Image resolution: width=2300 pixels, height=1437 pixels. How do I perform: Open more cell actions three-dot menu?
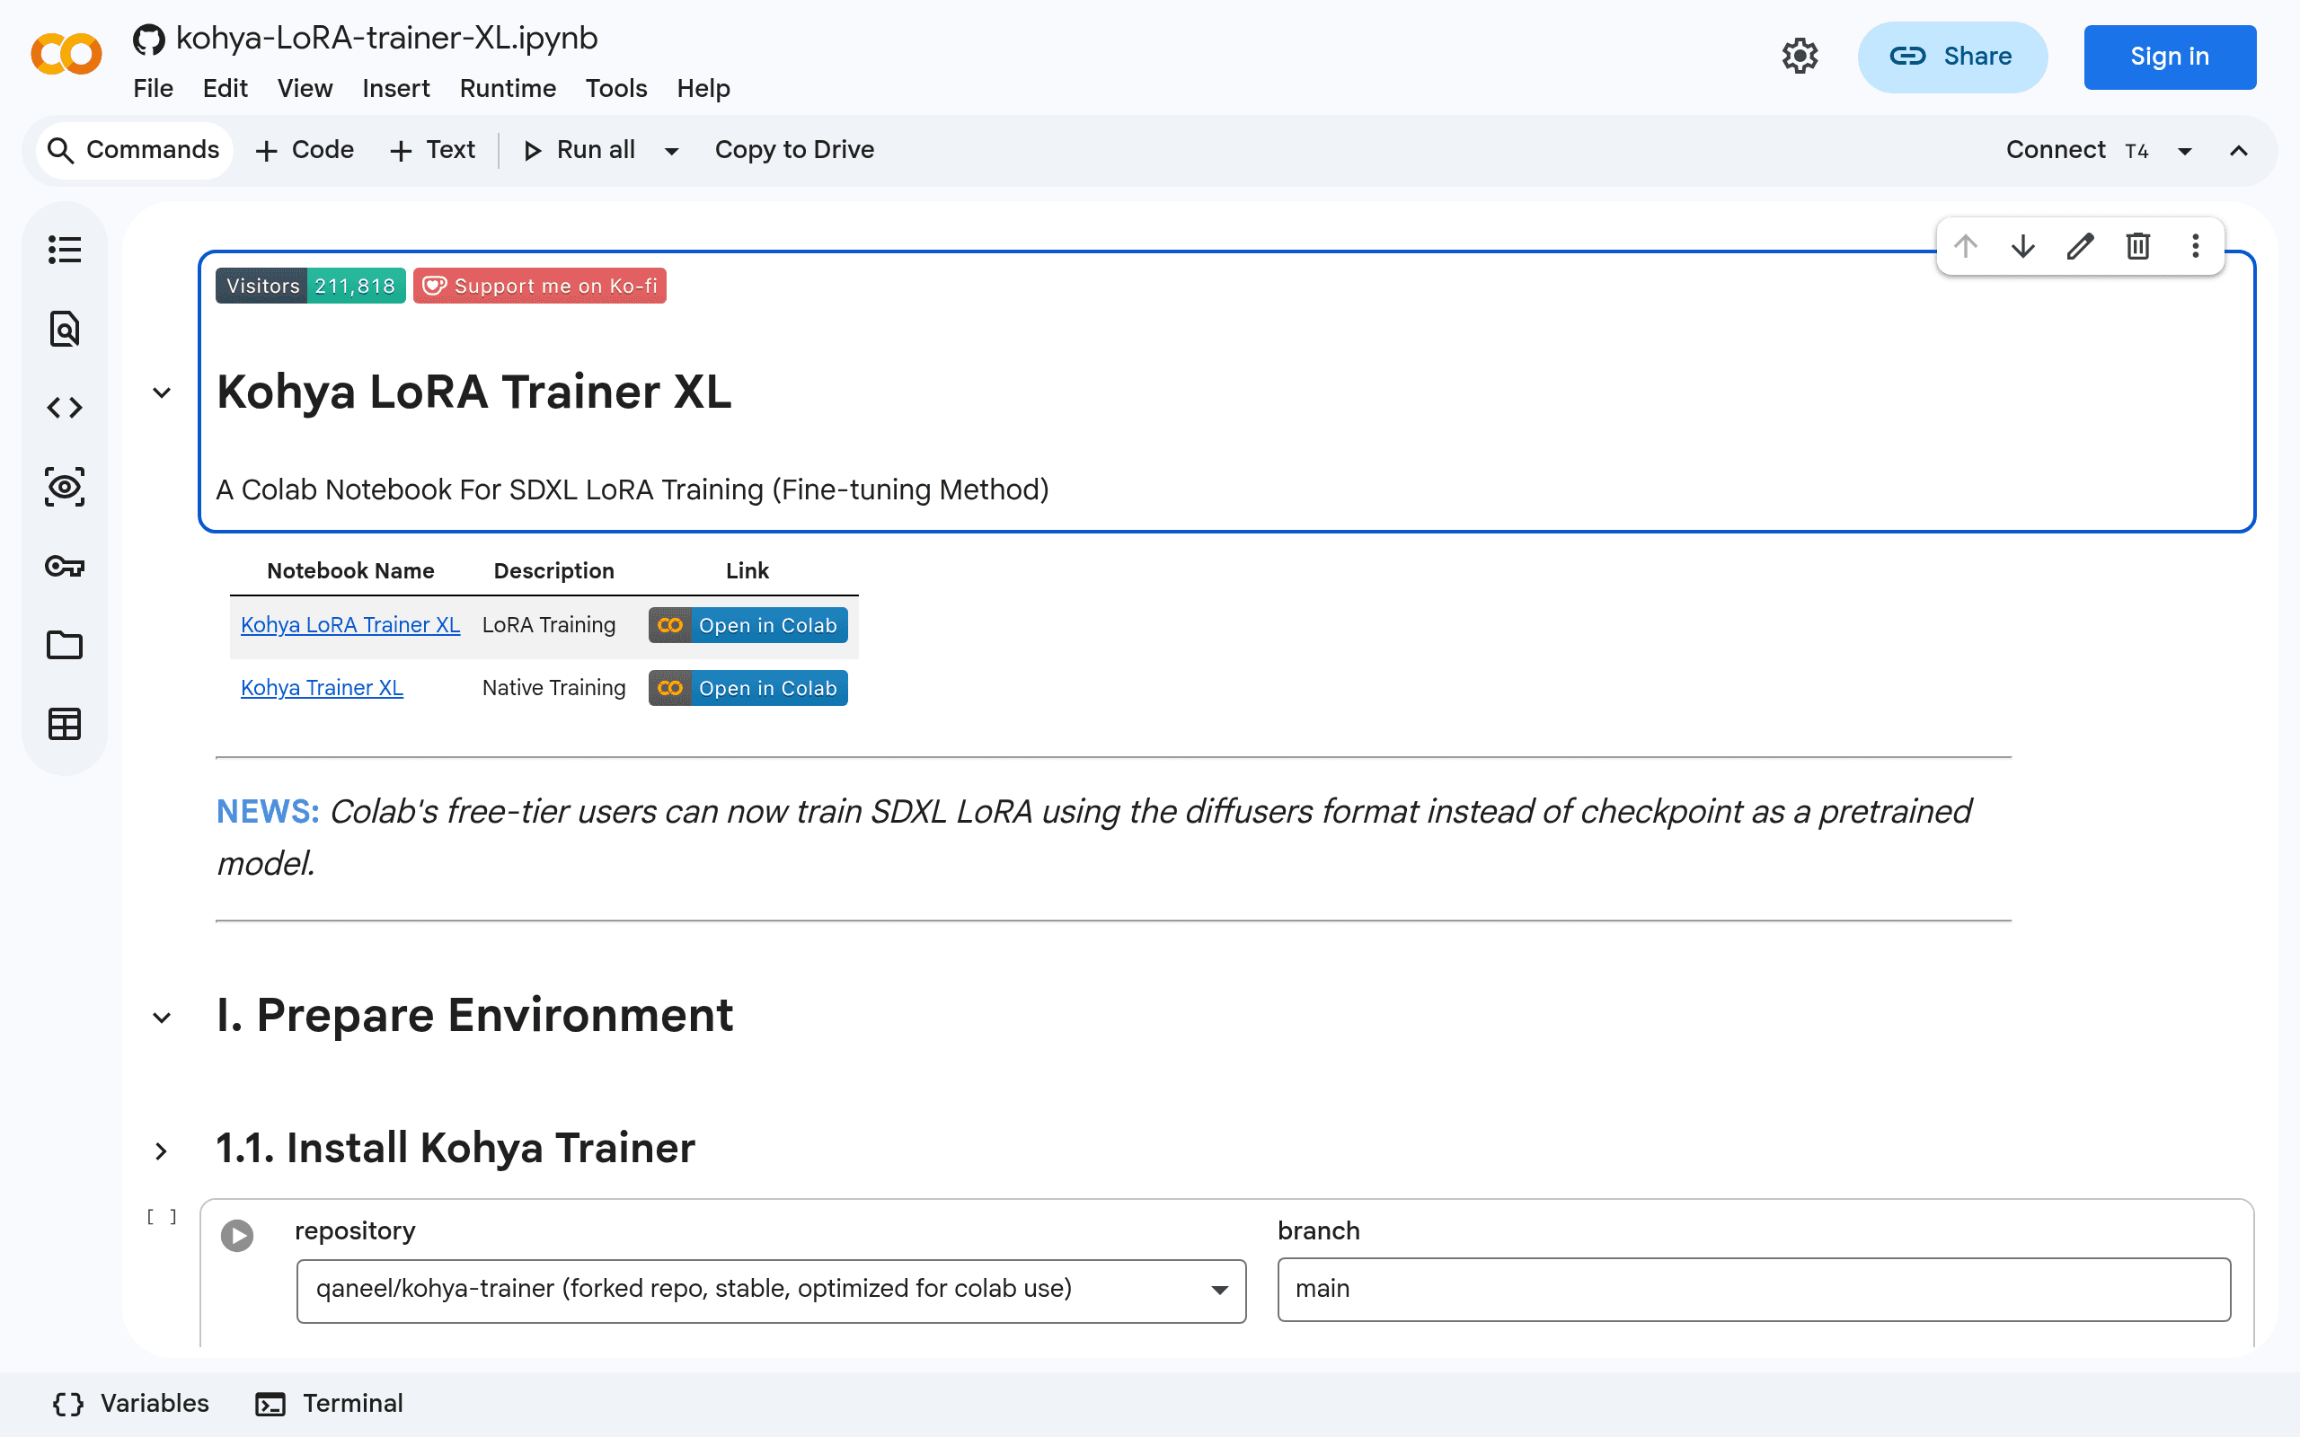point(2196,246)
